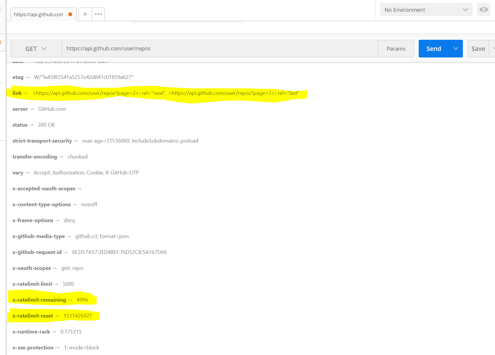The height and width of the screenshot is (355, 495).
Task: Click the unsaved-changes orange dot on the tab
Action: point(70,14)
